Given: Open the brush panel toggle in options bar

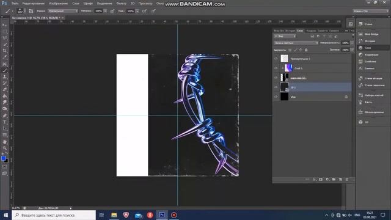Looking at the screenshot, I should point(31,11).
